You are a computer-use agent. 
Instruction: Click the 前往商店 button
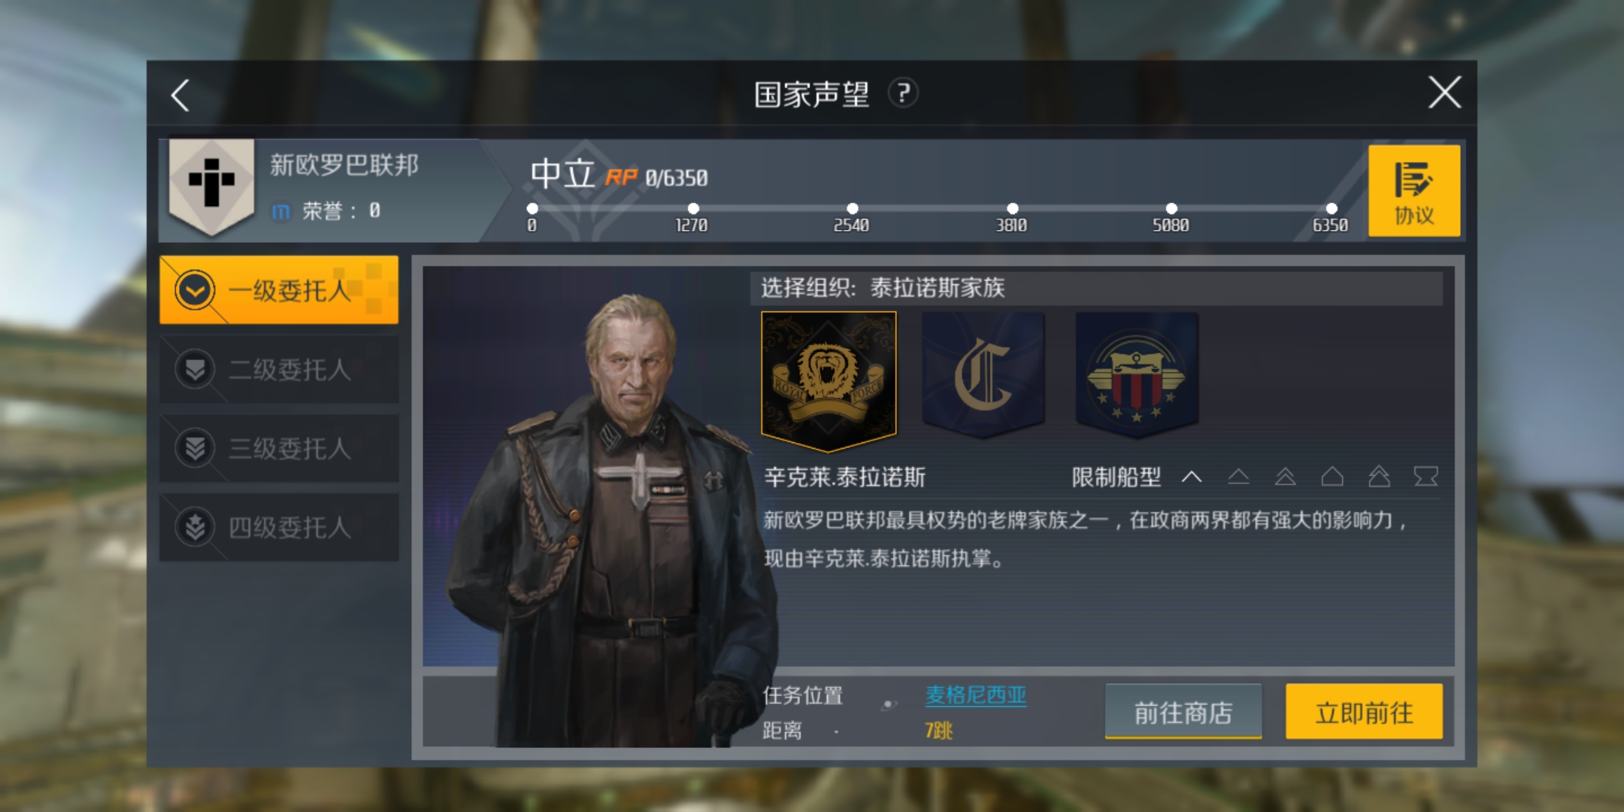click(x=1183, y=712)
